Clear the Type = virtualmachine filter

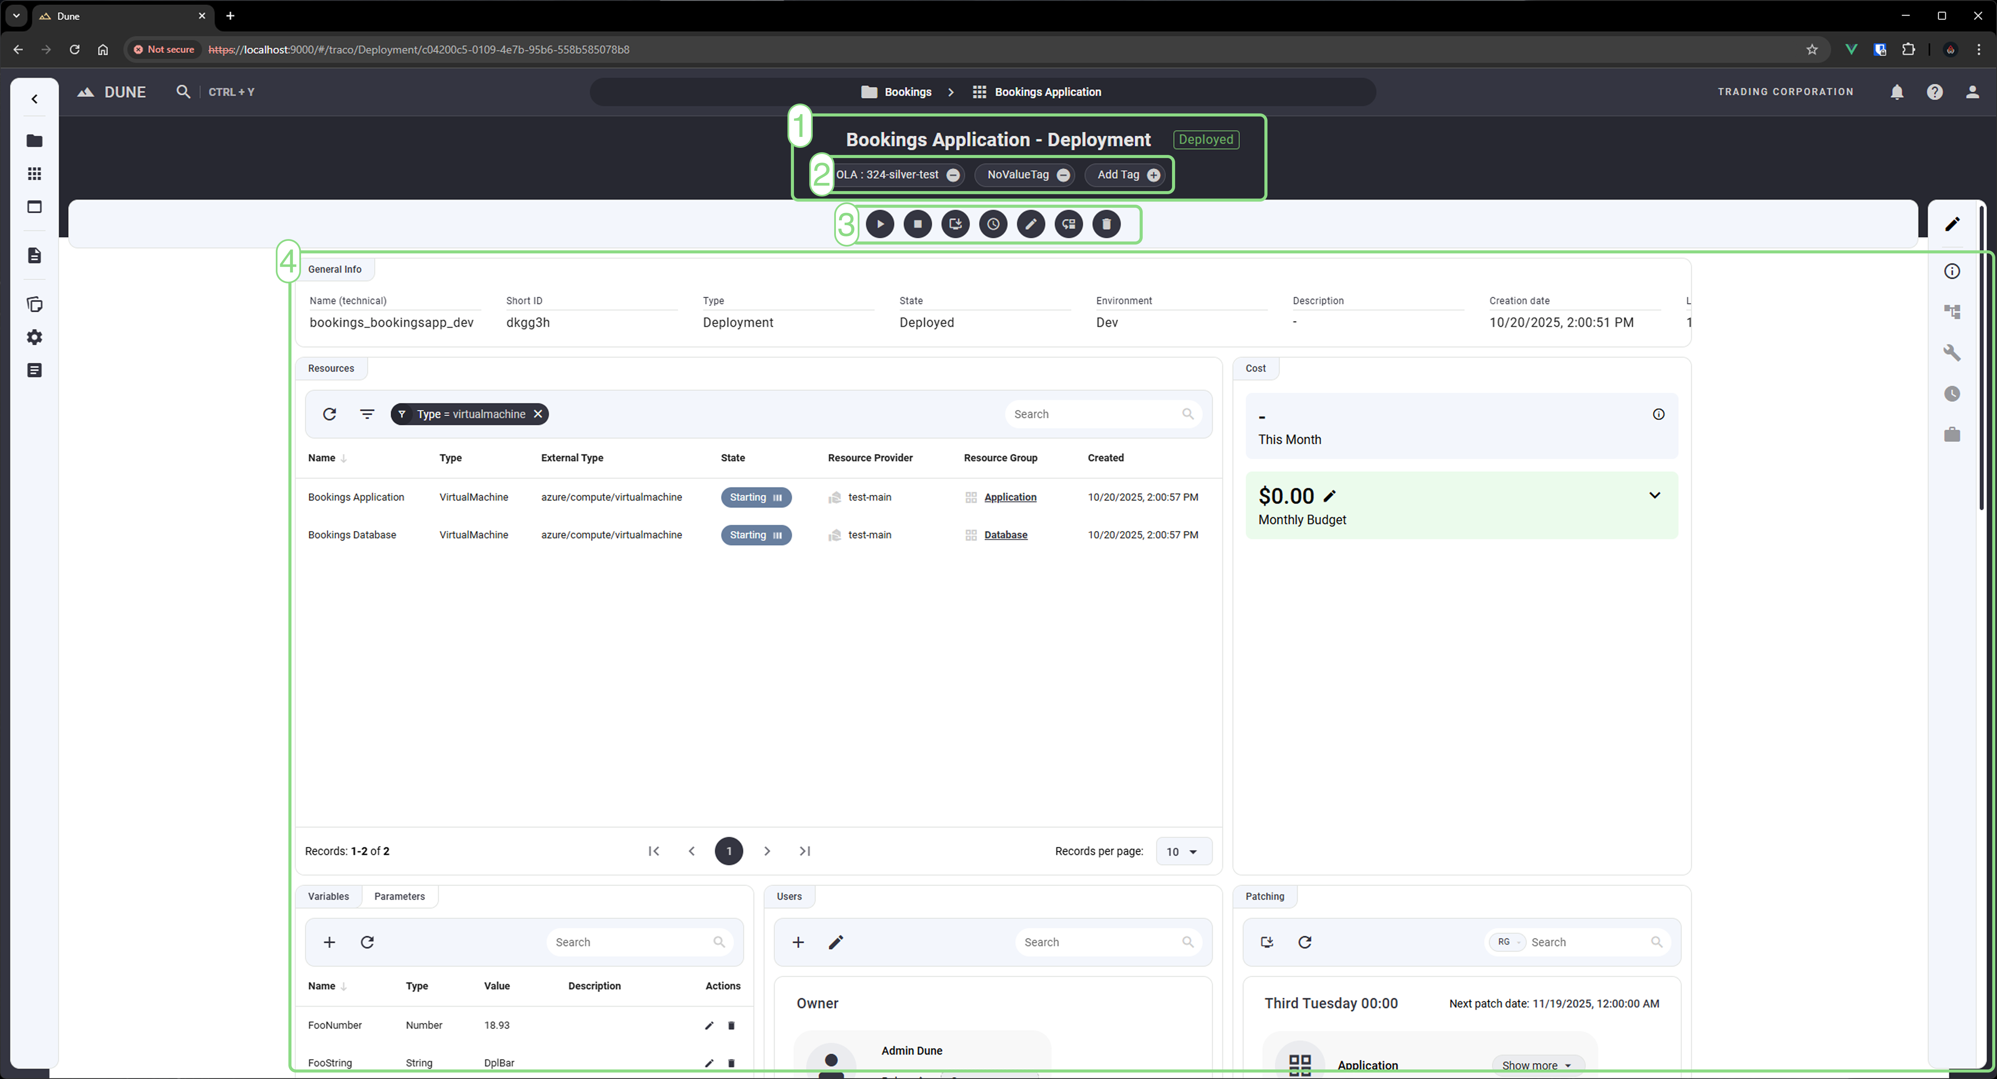pyautogui.click(x=538, y=415)
